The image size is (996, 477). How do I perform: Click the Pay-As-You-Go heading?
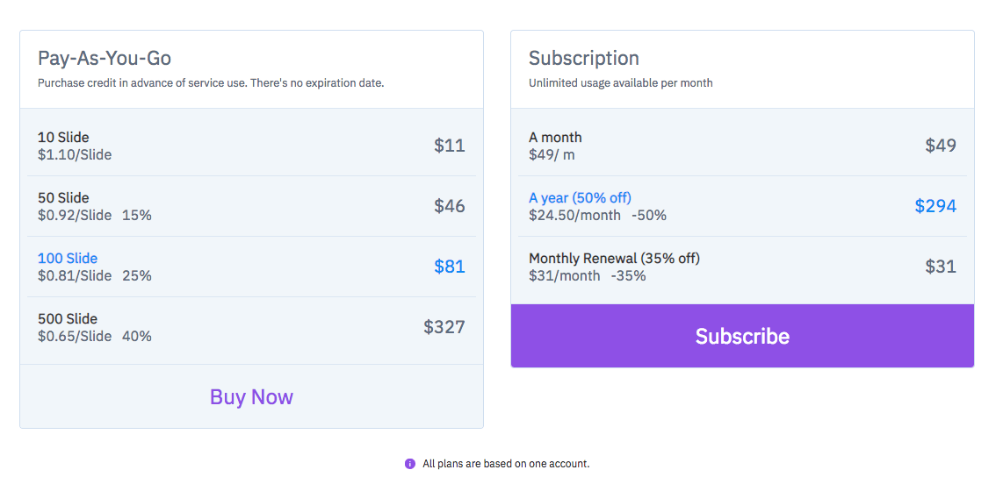(105, 59)
